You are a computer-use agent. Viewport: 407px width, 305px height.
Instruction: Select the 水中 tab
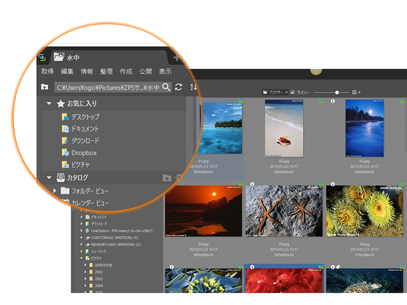(109, 57)
